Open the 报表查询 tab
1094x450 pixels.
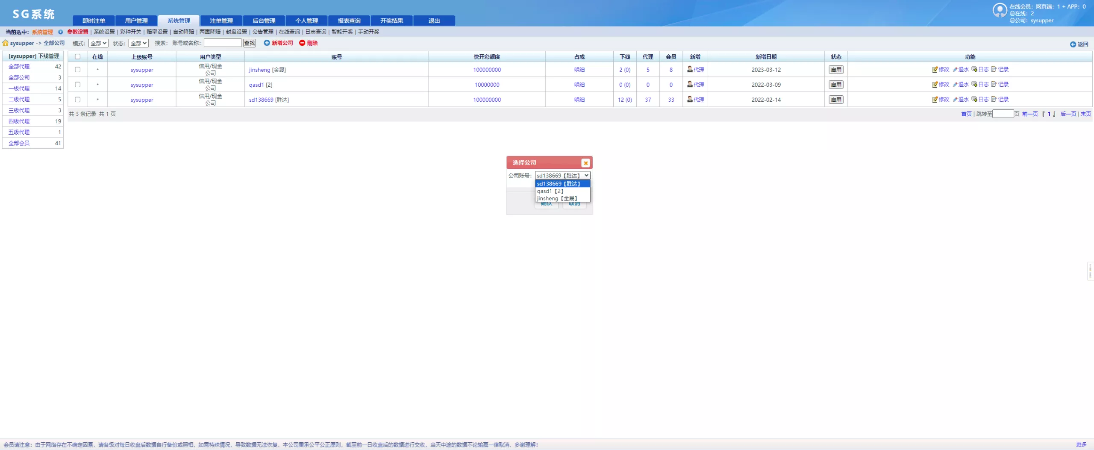point(349,21)
